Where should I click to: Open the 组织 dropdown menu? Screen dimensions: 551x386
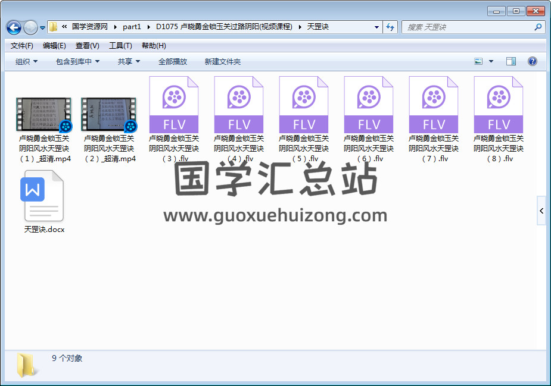[x=26, y=61]
